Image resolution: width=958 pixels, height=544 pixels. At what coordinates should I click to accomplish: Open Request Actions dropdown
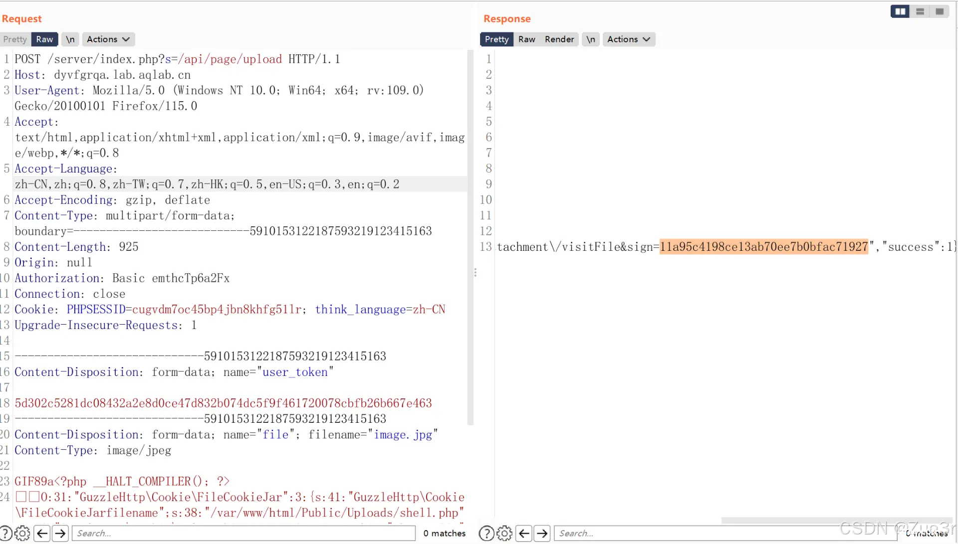point(108,39)
